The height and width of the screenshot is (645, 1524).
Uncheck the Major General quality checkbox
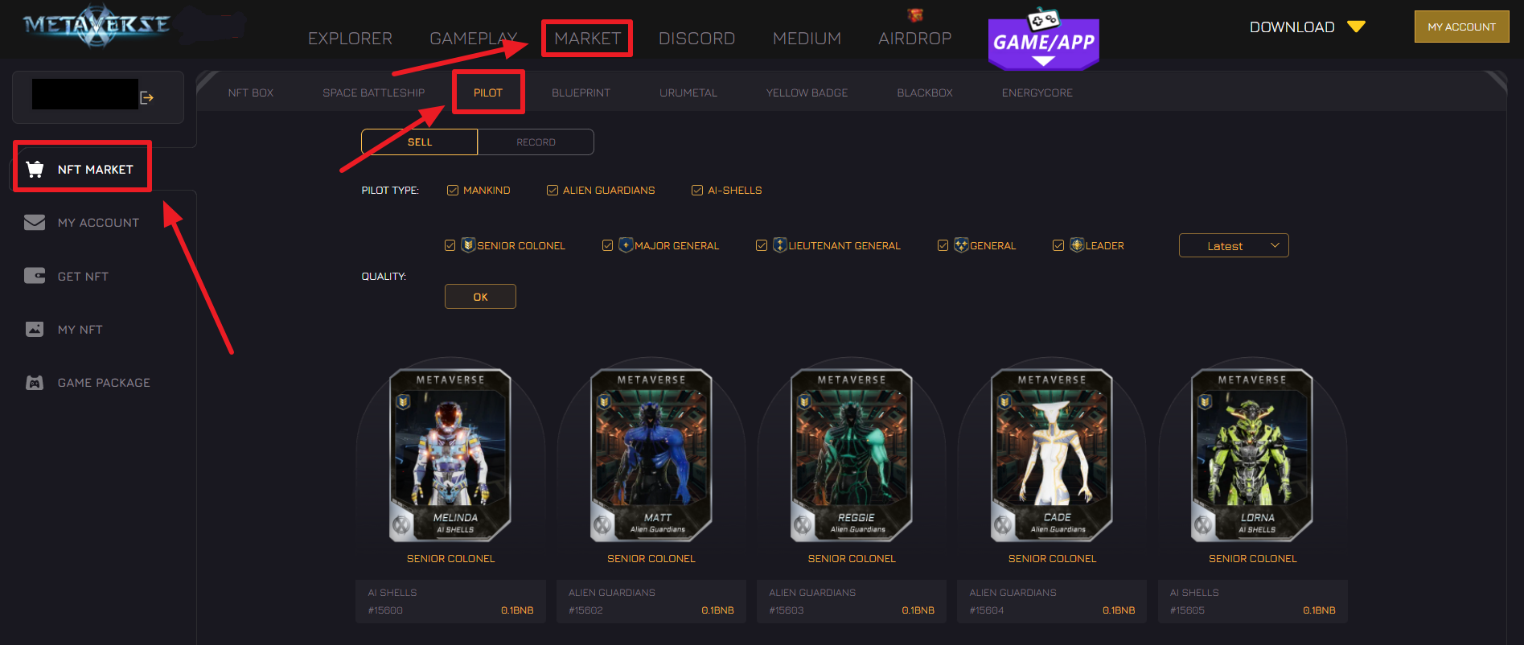tap(608, 245)
